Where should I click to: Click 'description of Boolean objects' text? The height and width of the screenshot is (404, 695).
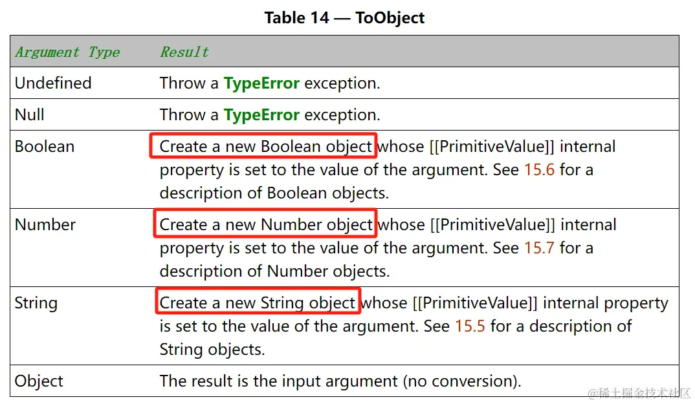[274, 193]
